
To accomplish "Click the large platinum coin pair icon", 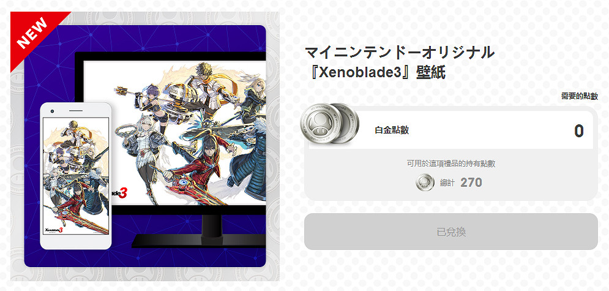I will click(x=329, y=124).
